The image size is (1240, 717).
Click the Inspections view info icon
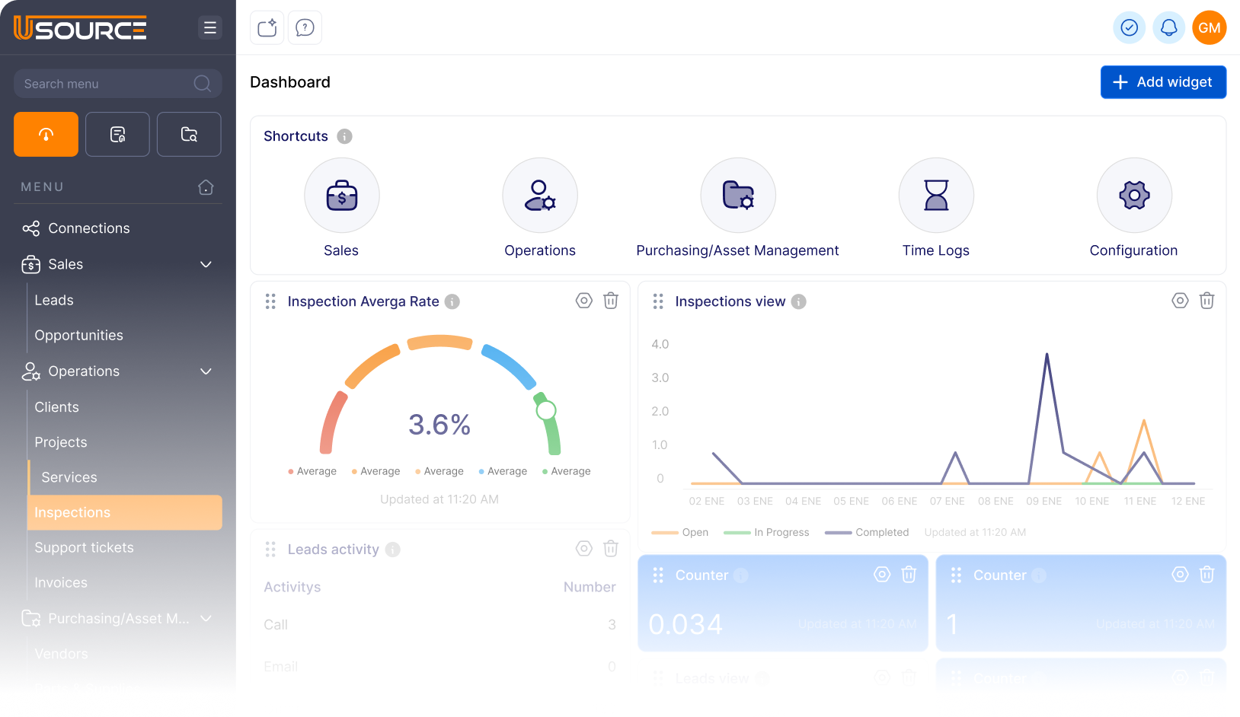tap(799, 301)
